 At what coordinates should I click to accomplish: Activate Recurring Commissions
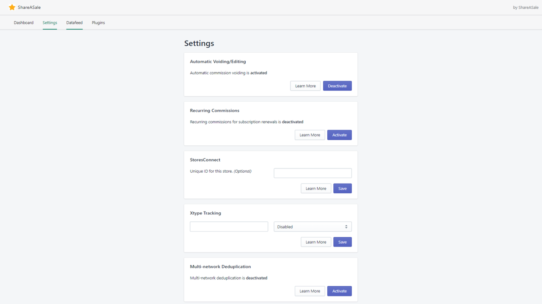[339, 135]
